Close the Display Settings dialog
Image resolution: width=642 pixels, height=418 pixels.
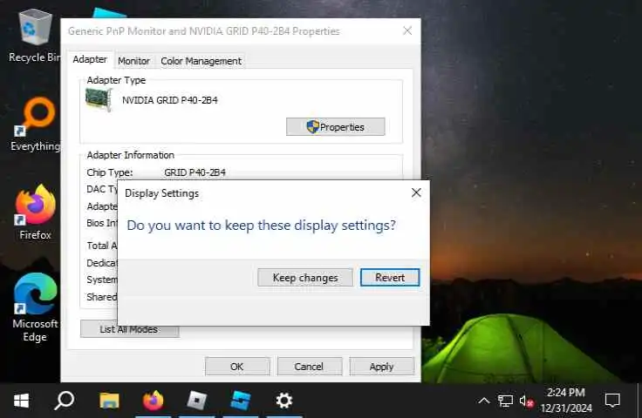click(416, 192)
